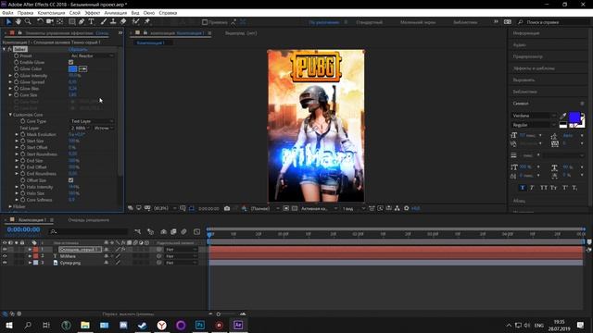
Task: Select the Selection arrow tool
Action: (8, 22)
